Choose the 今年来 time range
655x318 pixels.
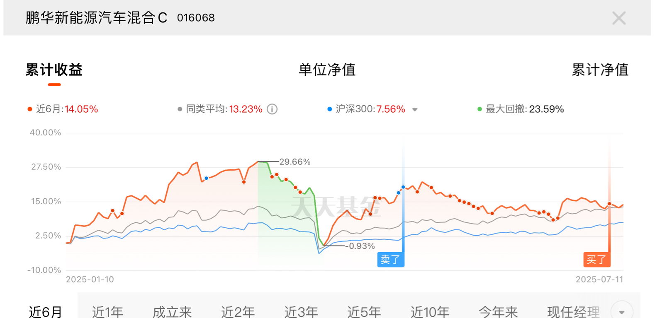click(x=498, y=311)
